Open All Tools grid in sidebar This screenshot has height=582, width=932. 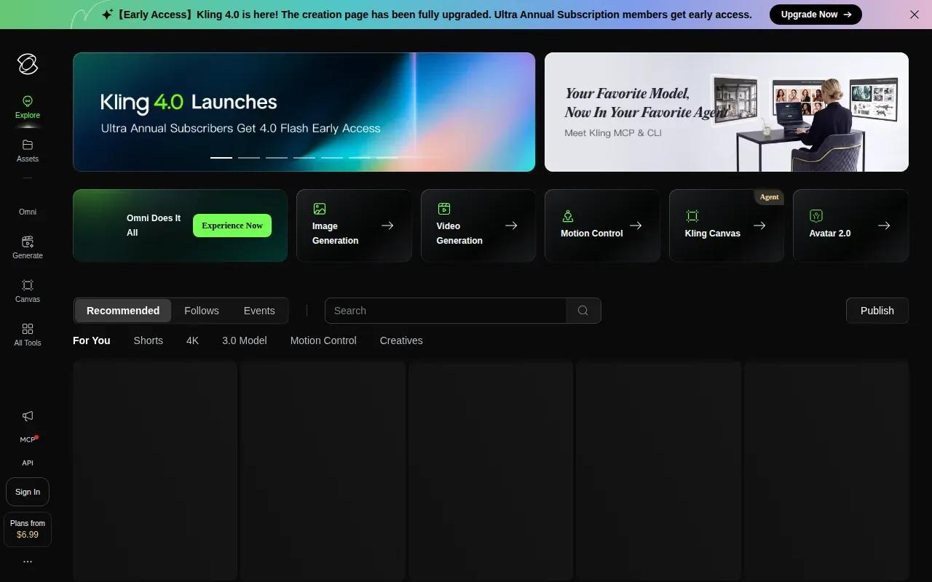click(x=28, y=335)
